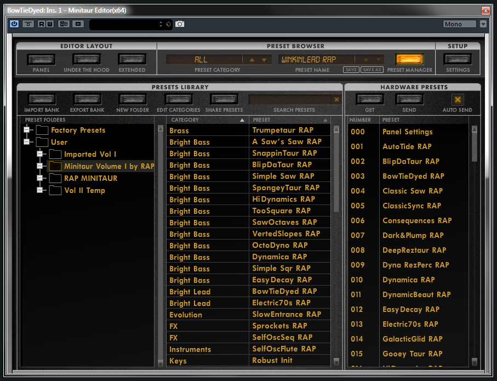497x381 pixels.
Task: Toggle the PRESET MANAGER lit button
Action: pos(409,59)
